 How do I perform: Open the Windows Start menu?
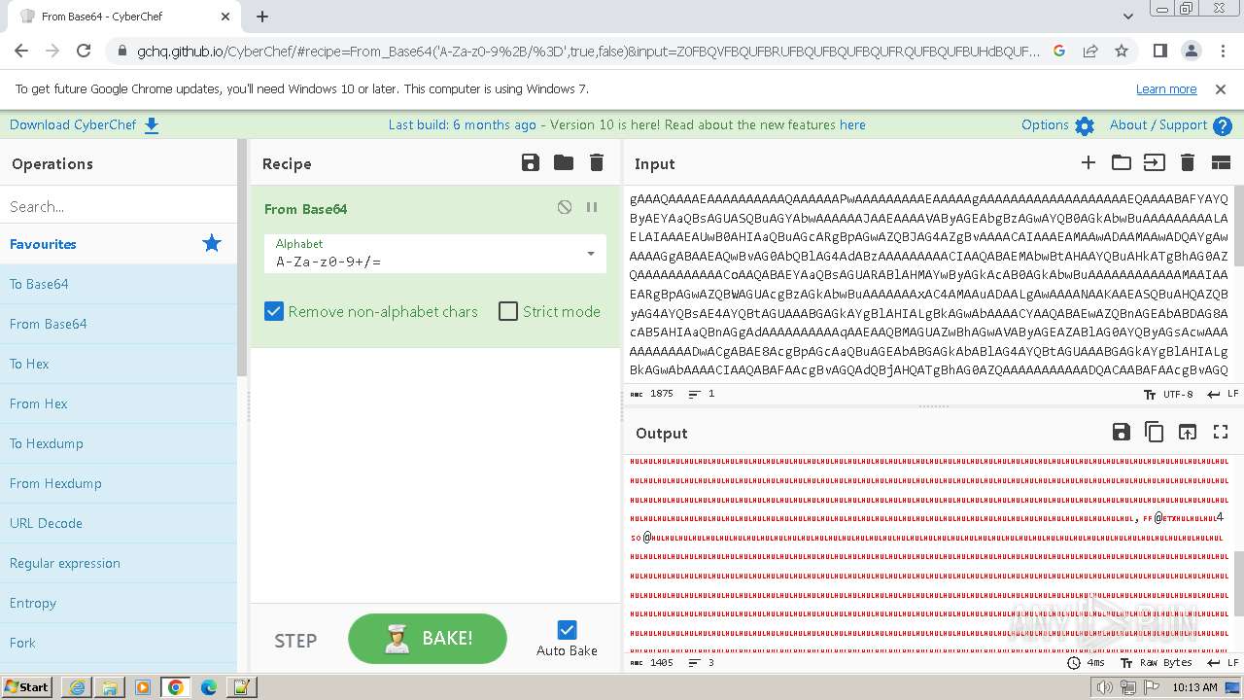26,686
